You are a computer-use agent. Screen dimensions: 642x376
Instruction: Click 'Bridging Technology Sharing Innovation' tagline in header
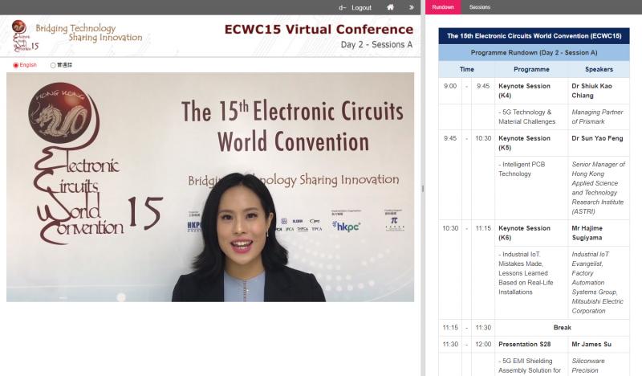[x=89, y=33]
